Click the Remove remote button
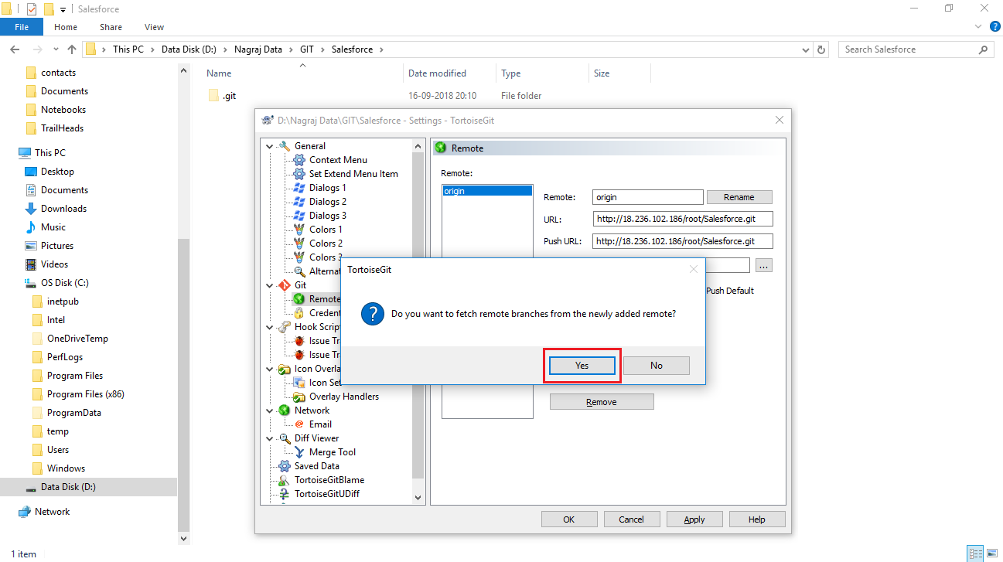This screenshot has width=1003, height=562. point(602,402)
